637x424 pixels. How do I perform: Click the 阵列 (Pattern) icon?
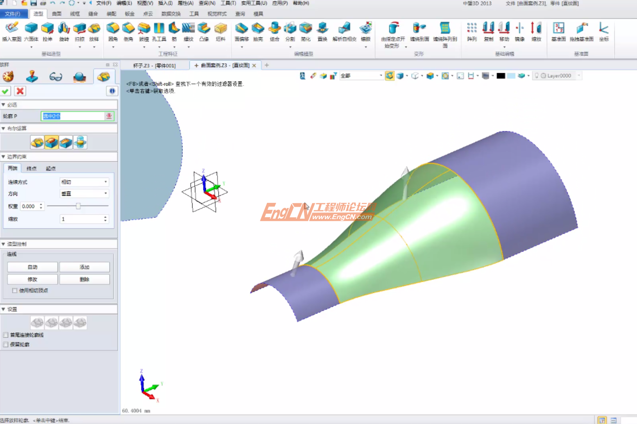pos(472,31)
